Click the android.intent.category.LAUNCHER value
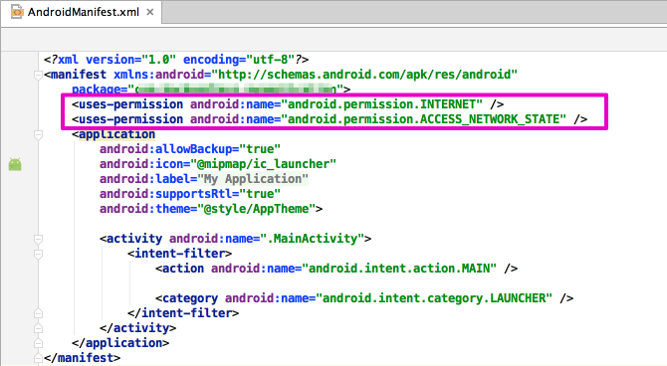This screenshot has width=667, height=366. pyautogui.click(x=434, y=298)
